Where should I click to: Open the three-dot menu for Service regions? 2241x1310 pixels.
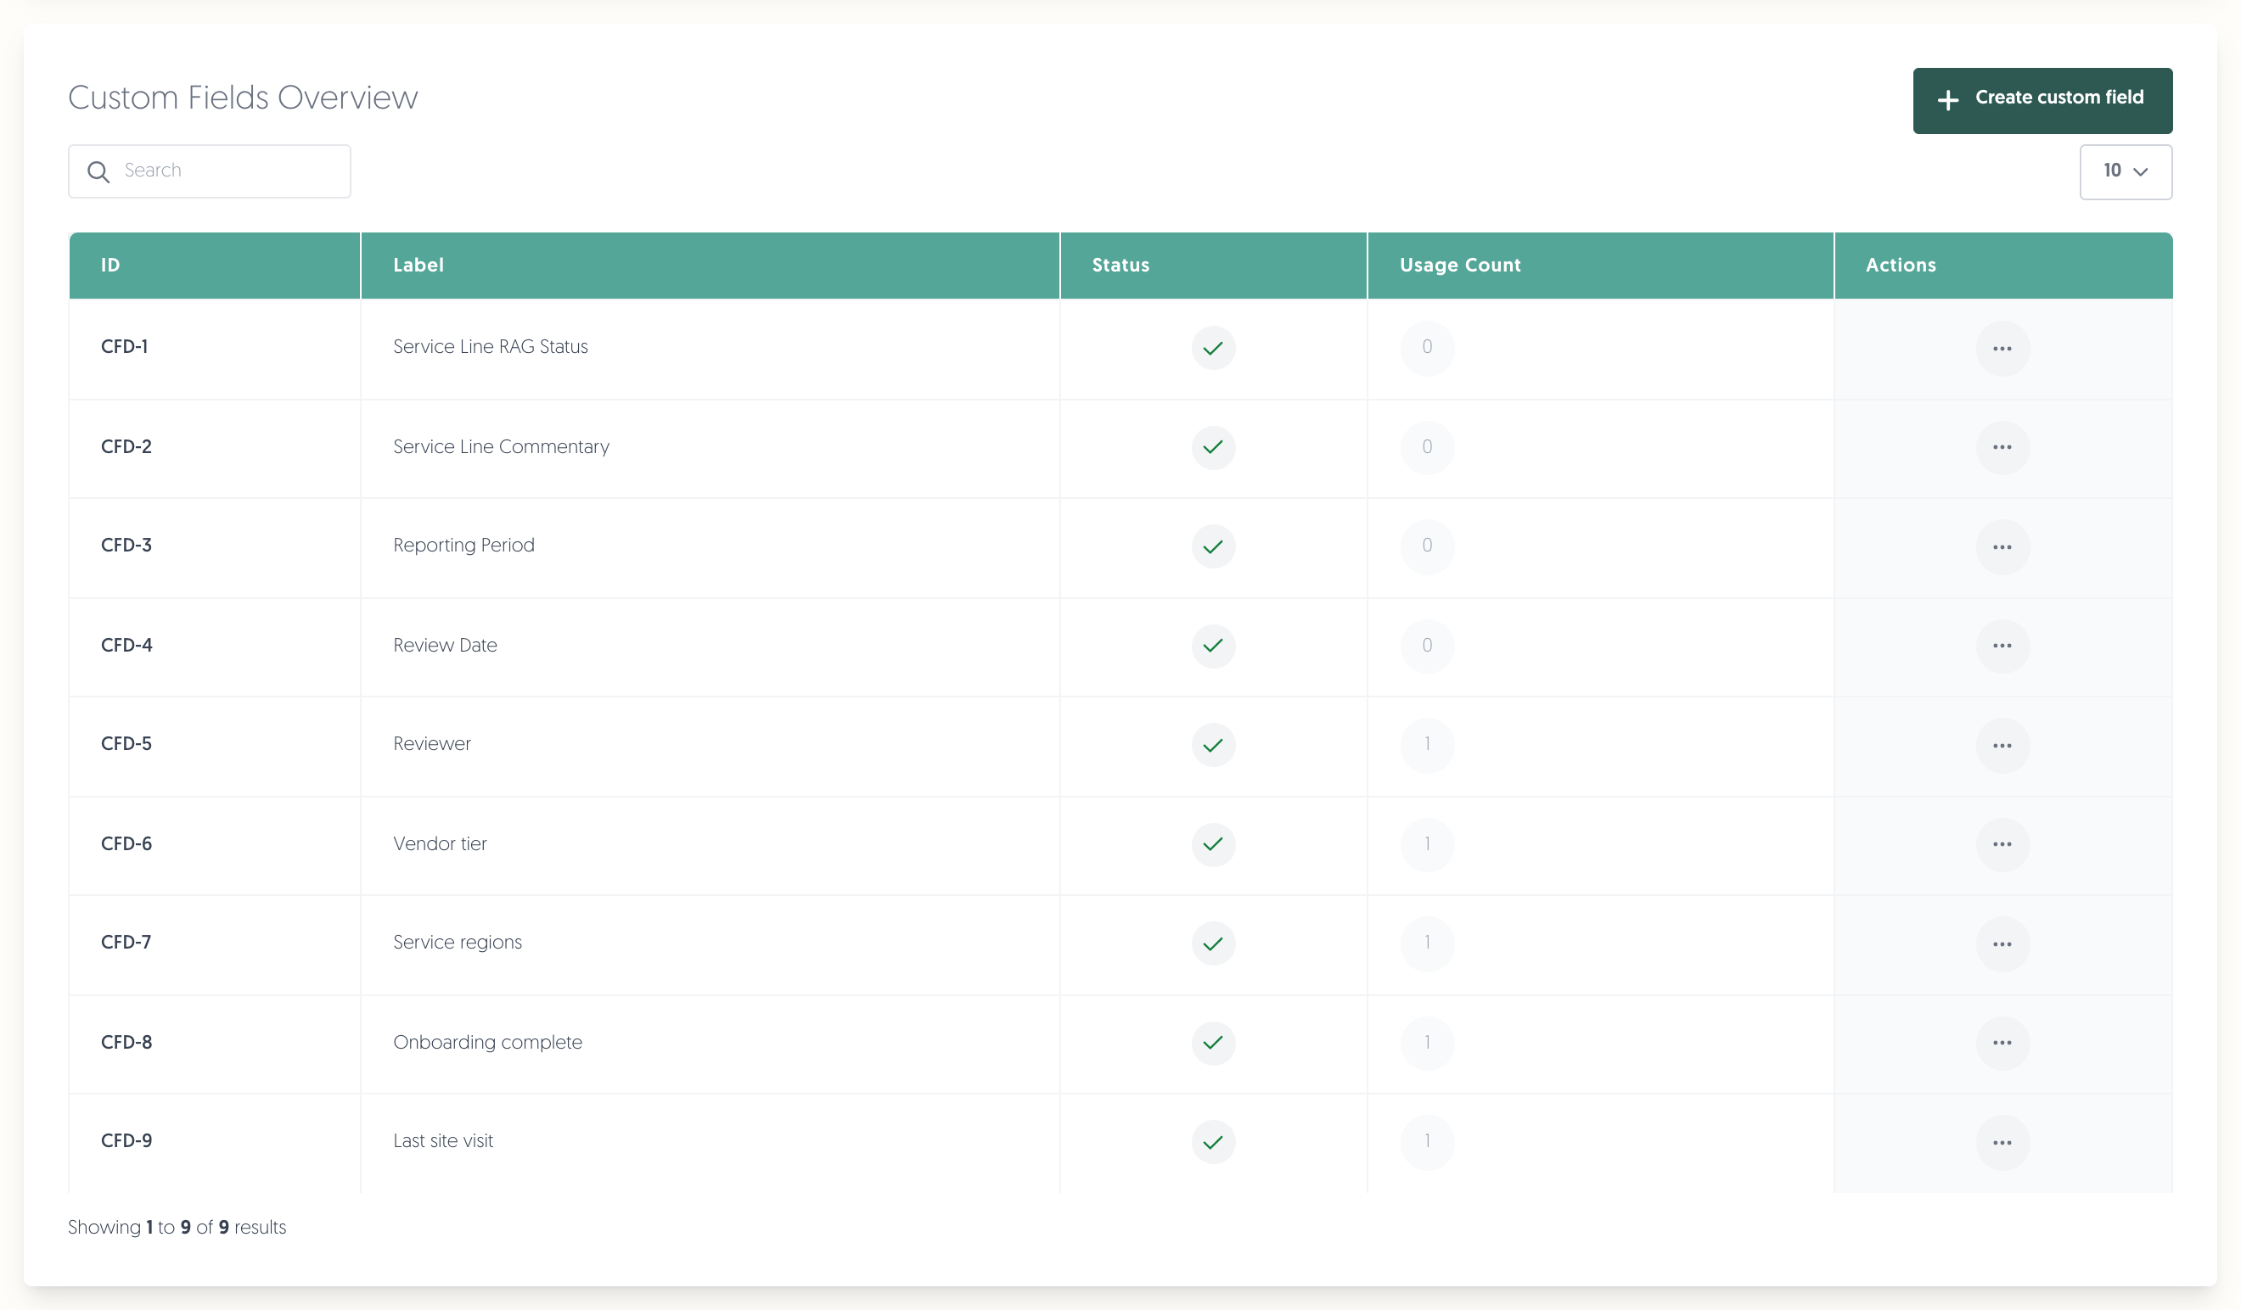pos(2002,943)
